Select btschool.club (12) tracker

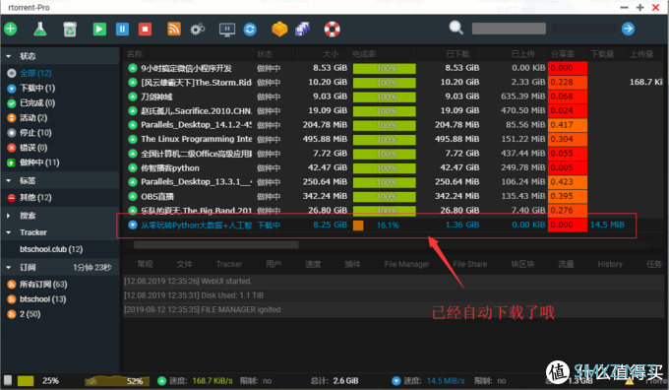(x=51, y=249)
